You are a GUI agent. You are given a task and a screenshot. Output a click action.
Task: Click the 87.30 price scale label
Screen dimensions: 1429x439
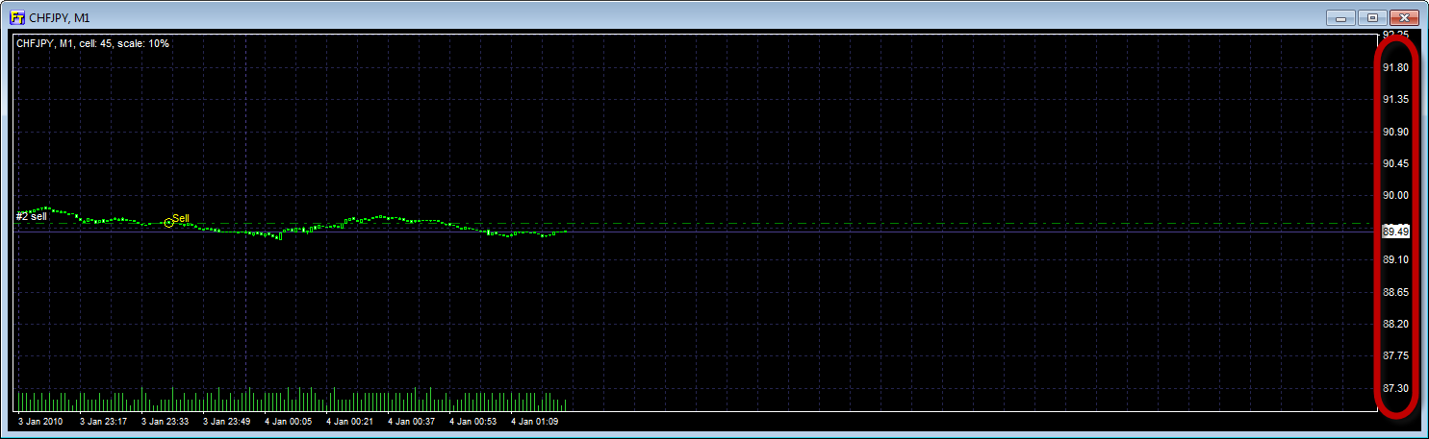click(x=1395, y=388)
